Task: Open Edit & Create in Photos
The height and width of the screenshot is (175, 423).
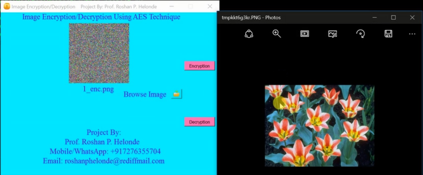Action: pyautogui.click(x=333, y=34)
